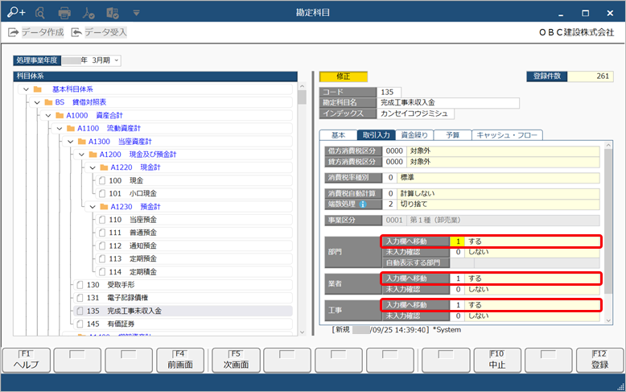The height and width of the screenshot is (392, 626).
Task: Click 業者 入力欄へ移動 value field
Action: (525, 279)
